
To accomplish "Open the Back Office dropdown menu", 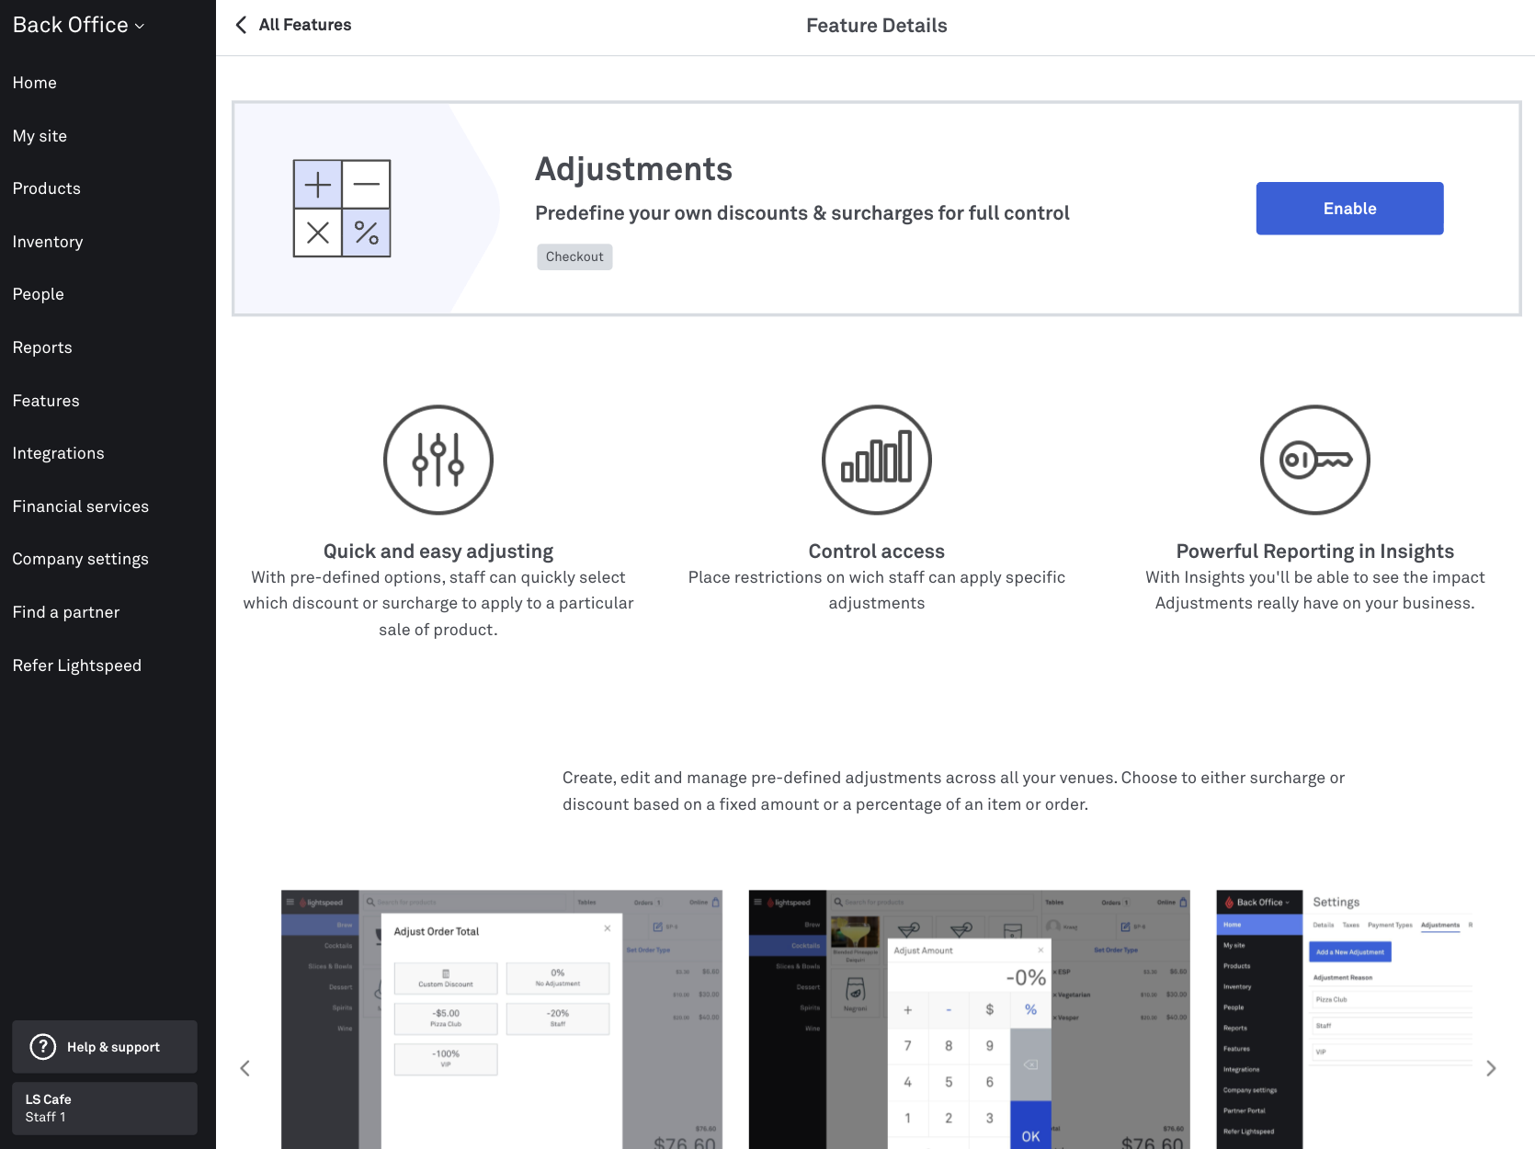I will pos(79,26).
